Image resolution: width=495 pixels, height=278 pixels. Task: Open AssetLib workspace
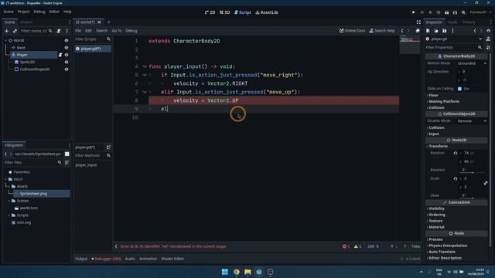pos(267,12)
